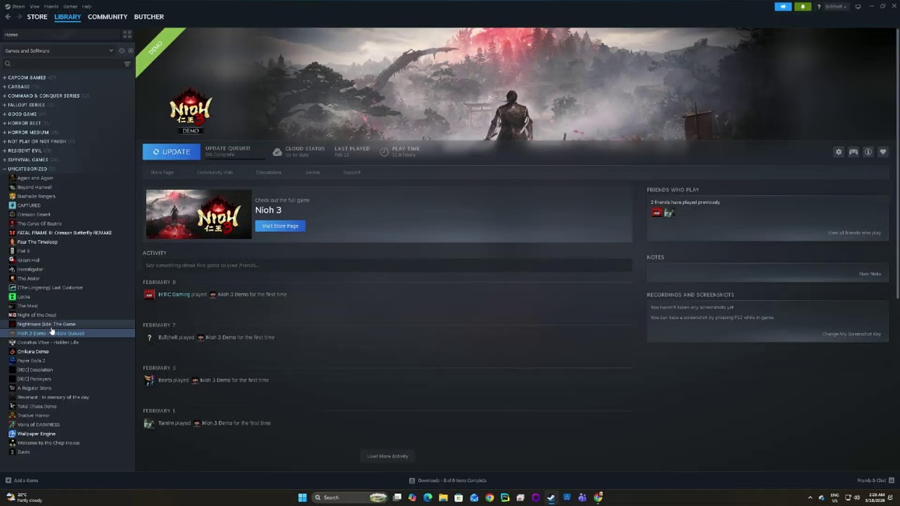Viewport: 900px width, 506px height.
Task: Open the Friends & Chat icon
Action: tap(890, 481)
